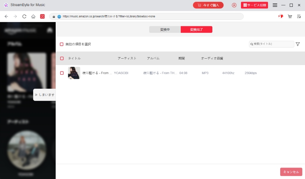The width and height of the screenshot is (305, 179).
Task: Click the MP3 format cell
Action: [x=205, y=73]
